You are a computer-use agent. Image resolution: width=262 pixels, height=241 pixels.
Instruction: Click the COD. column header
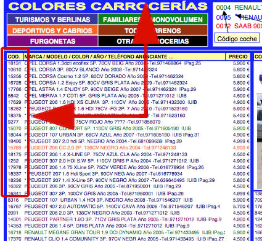[x=14, y=57]
